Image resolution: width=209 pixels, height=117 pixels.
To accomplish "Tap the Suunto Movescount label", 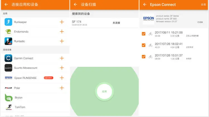I will coord(26,68).
